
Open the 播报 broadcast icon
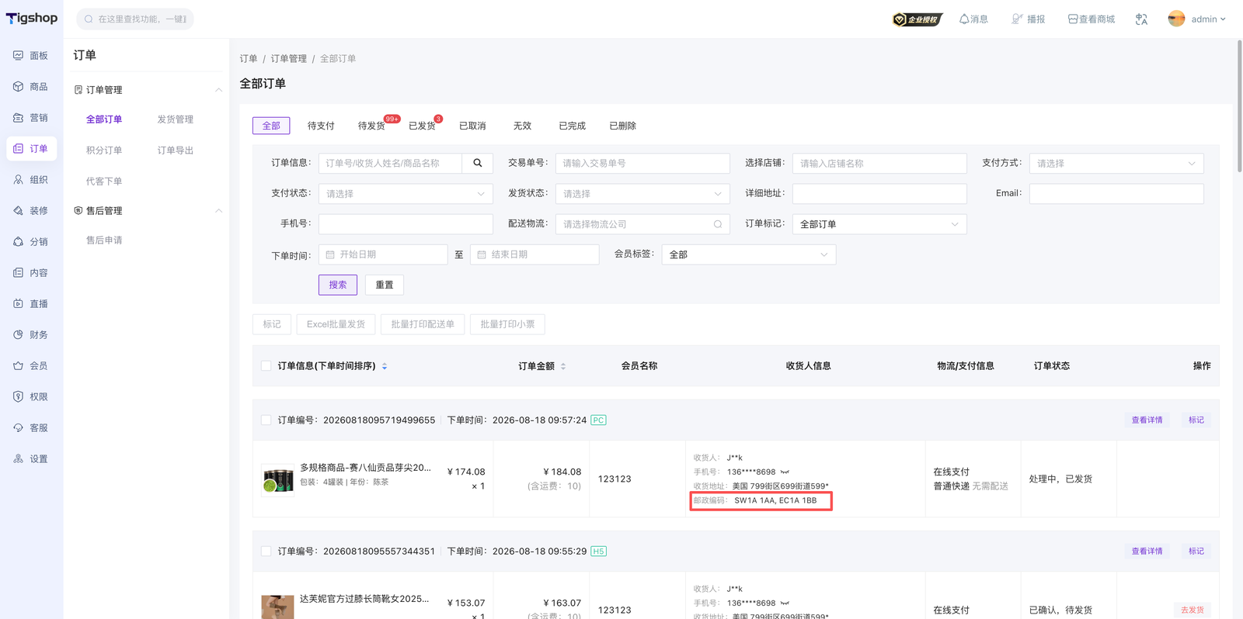[x=1028, y=19]
